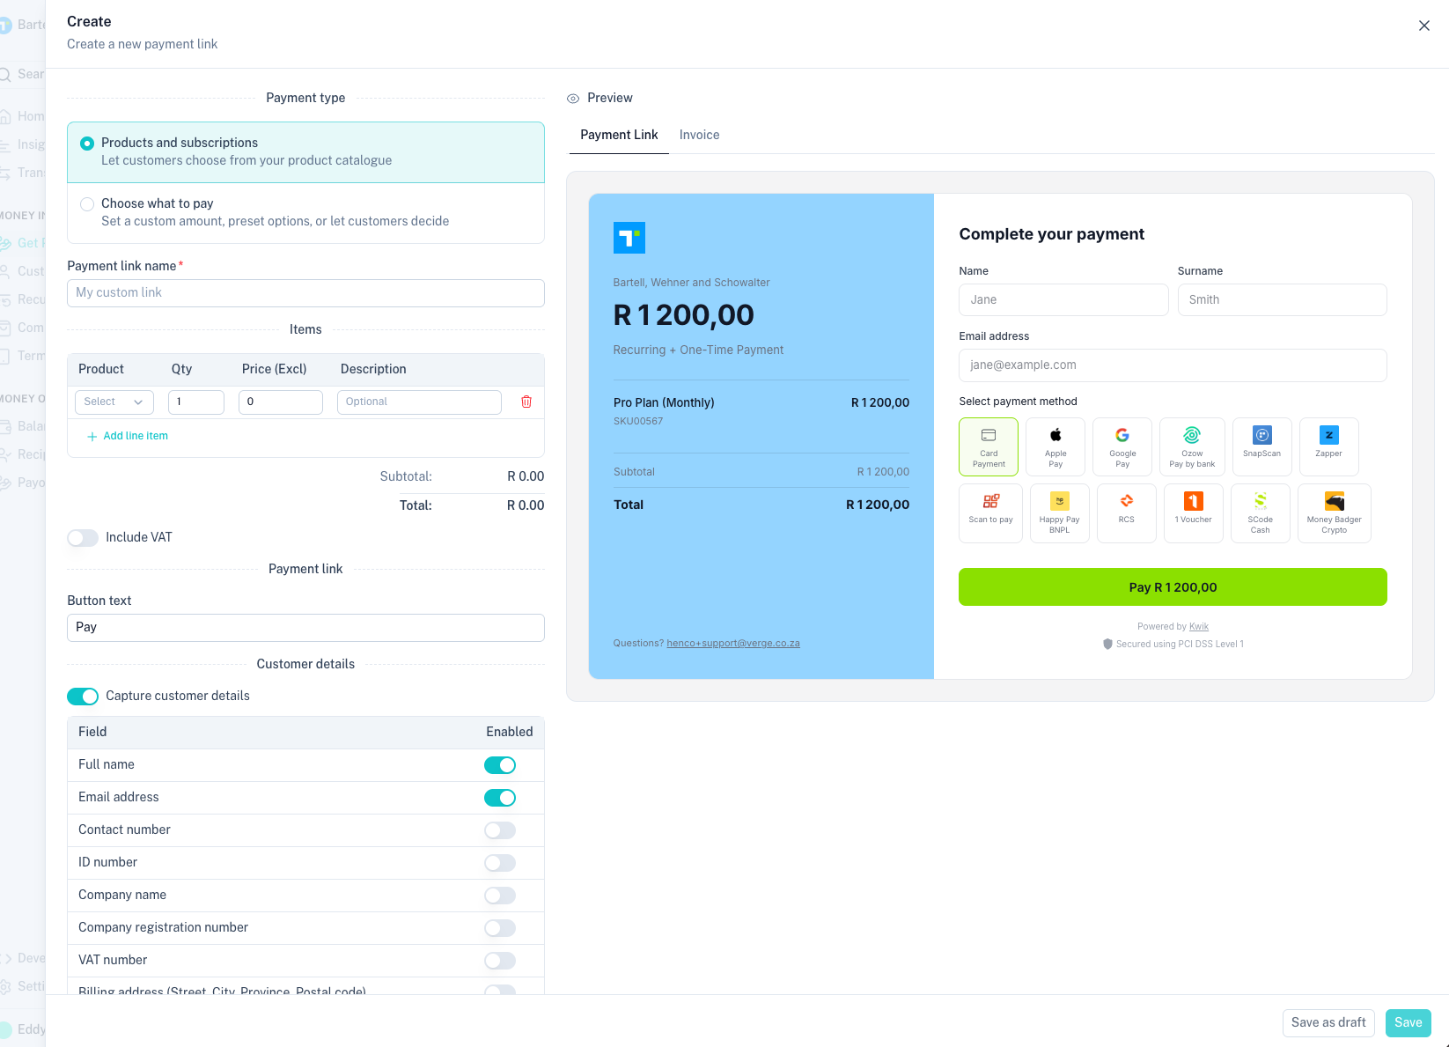Image resolution: width=1449 pixels, height=1047 pixels.
Task: Click Pro Plan (Monthly) line item text
Action: [664, 402]
